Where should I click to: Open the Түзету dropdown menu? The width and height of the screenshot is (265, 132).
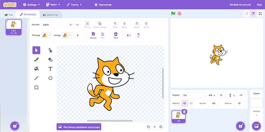pyautogui.click(x=74, y=5)
